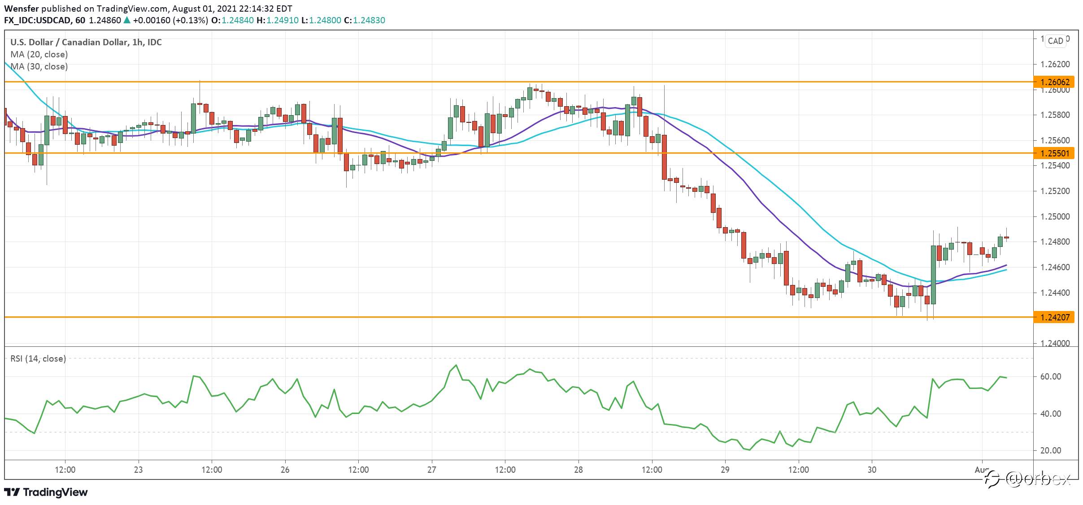The height and width of the screenshot is (505, 1083).
Task: Select the MA (30, close) indicator legend
Action: click(39, 66)
